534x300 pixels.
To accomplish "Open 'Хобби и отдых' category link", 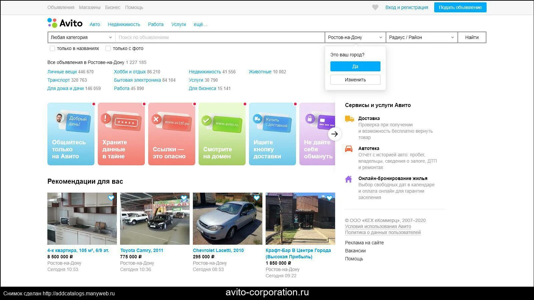I will pyautogui.click(x=130, y=72).
